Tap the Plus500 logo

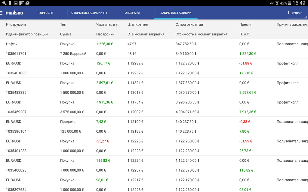(14, 13)
